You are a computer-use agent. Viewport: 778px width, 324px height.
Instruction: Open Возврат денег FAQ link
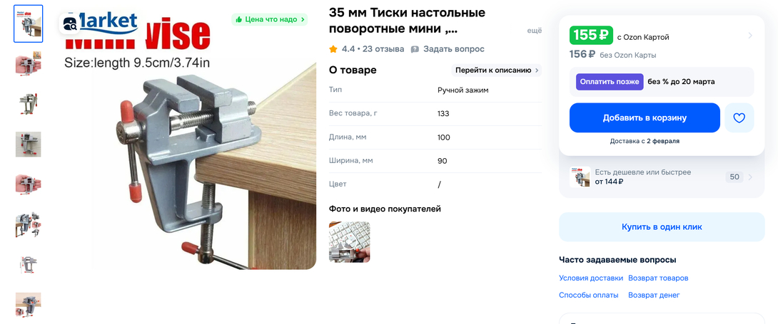click(654, 295)
